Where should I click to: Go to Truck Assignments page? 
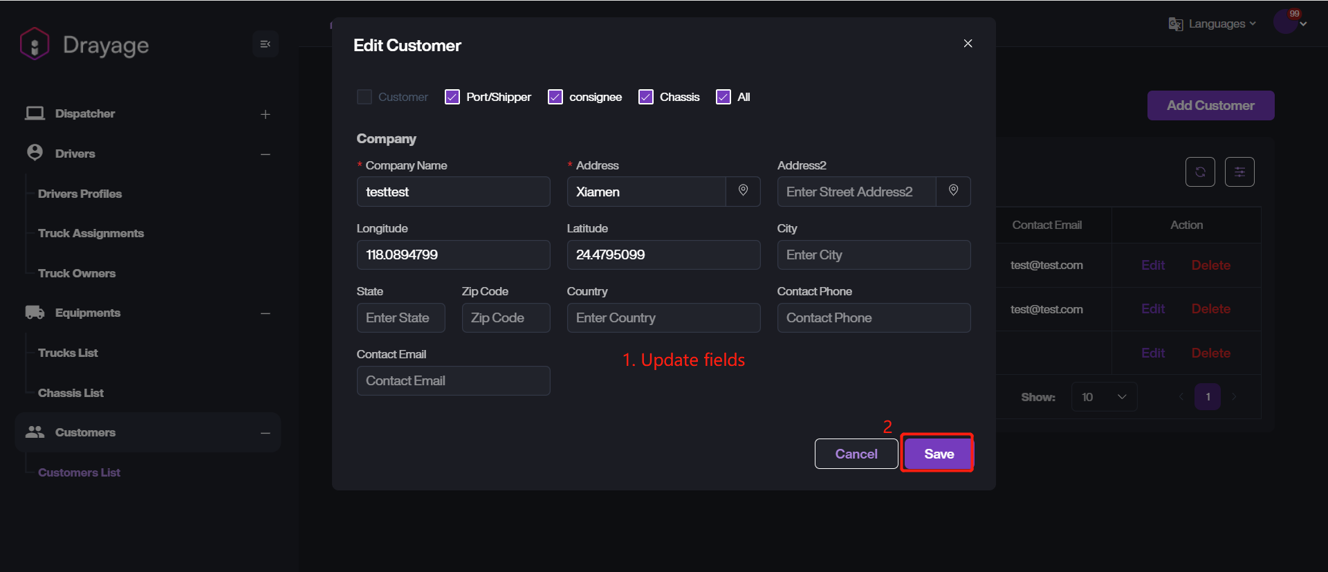[91, 233]
